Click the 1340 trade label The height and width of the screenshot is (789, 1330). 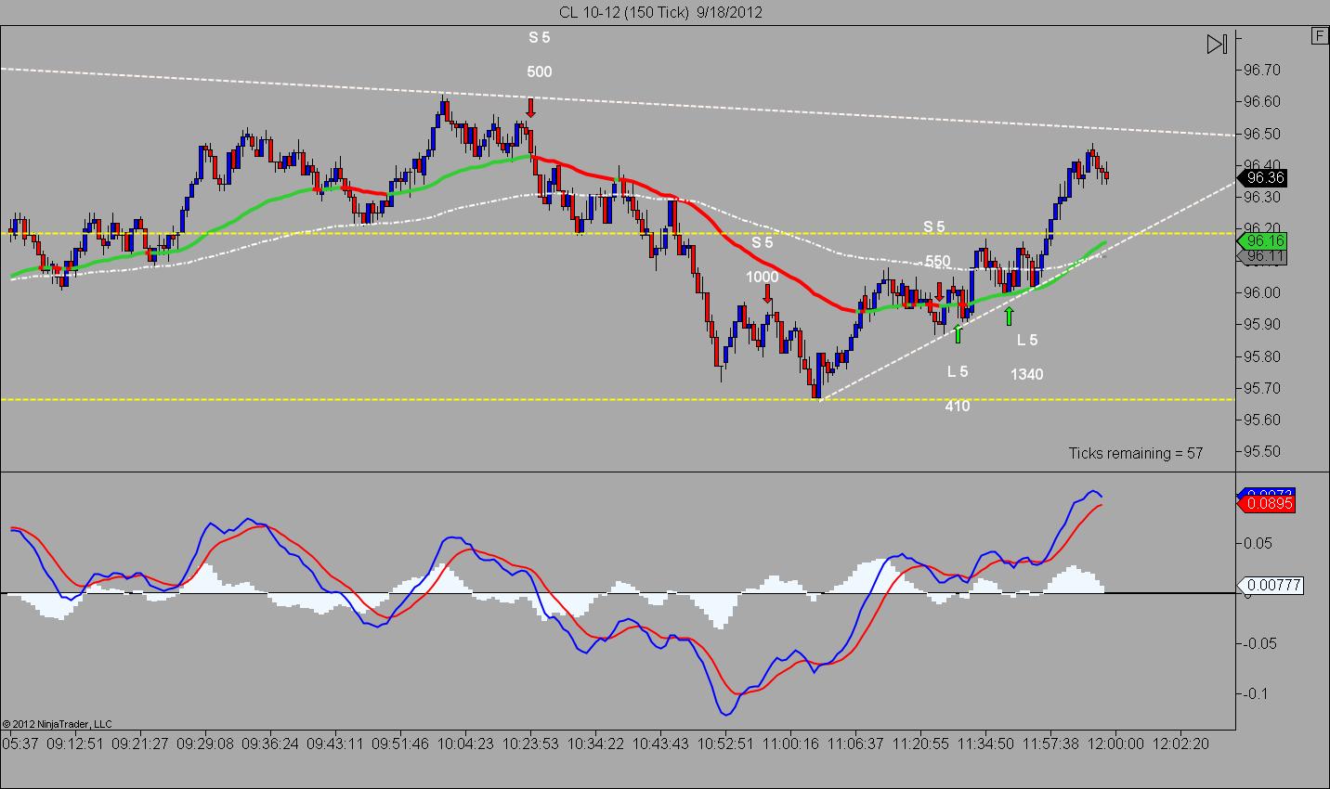(x=1027, y=374)
